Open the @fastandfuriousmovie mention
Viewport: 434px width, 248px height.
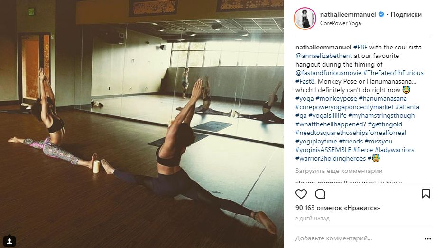(328, 73)
